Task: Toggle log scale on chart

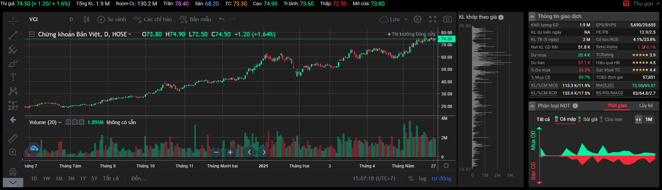Action: 422,179
